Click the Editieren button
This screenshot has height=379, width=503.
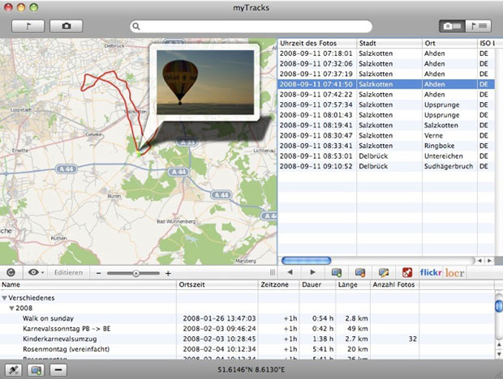[x=68, y=273]
